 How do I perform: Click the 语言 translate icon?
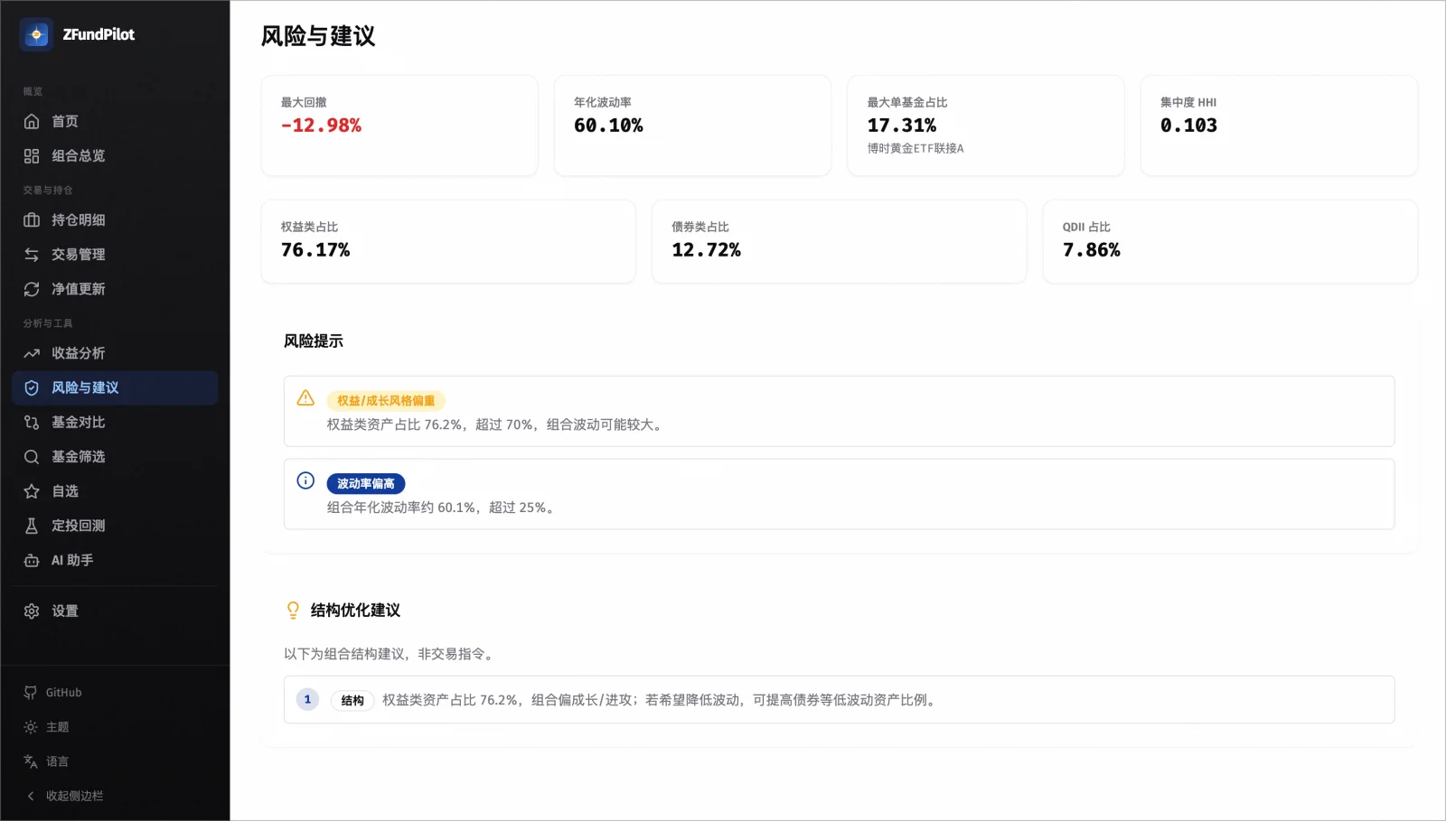click(31, 761)
